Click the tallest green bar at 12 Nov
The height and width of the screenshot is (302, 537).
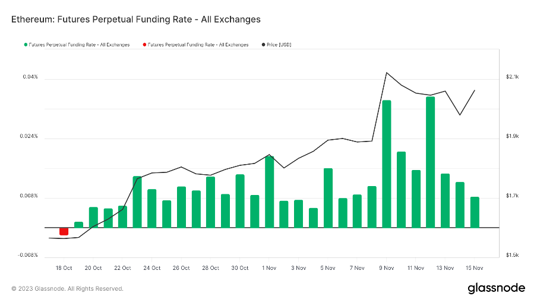[x=431, y=162]
